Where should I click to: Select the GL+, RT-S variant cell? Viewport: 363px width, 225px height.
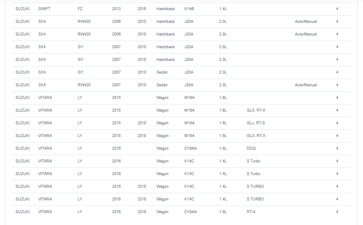click(x=255, y=123)
